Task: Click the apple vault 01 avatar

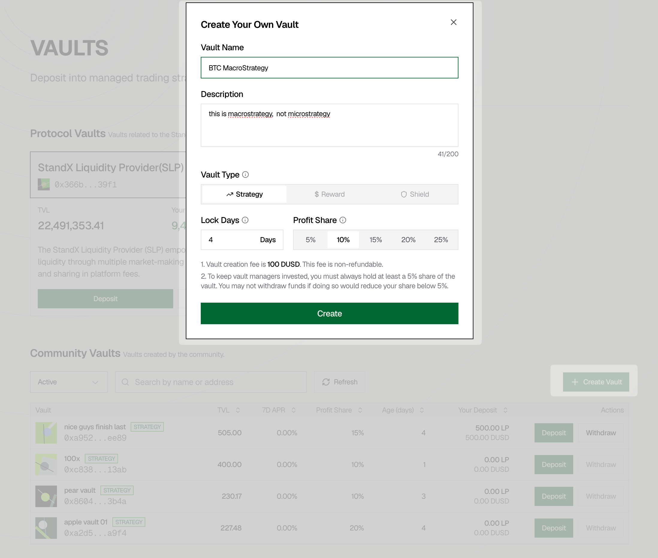Action: (x=46, y=528)
